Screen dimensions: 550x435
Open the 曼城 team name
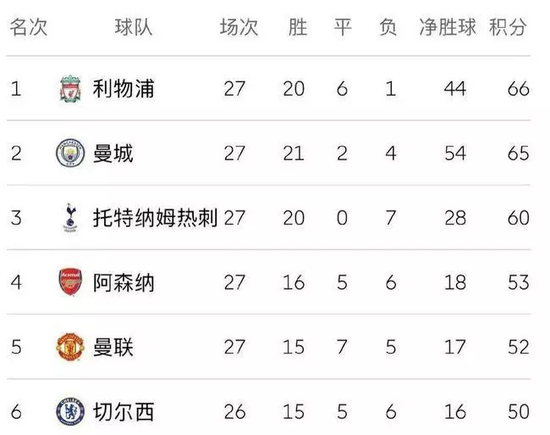tap(113, 153)
